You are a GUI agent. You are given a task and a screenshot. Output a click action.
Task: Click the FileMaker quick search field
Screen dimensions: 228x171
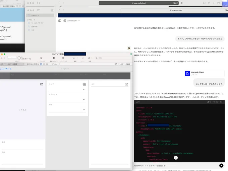tap(113, 58)
